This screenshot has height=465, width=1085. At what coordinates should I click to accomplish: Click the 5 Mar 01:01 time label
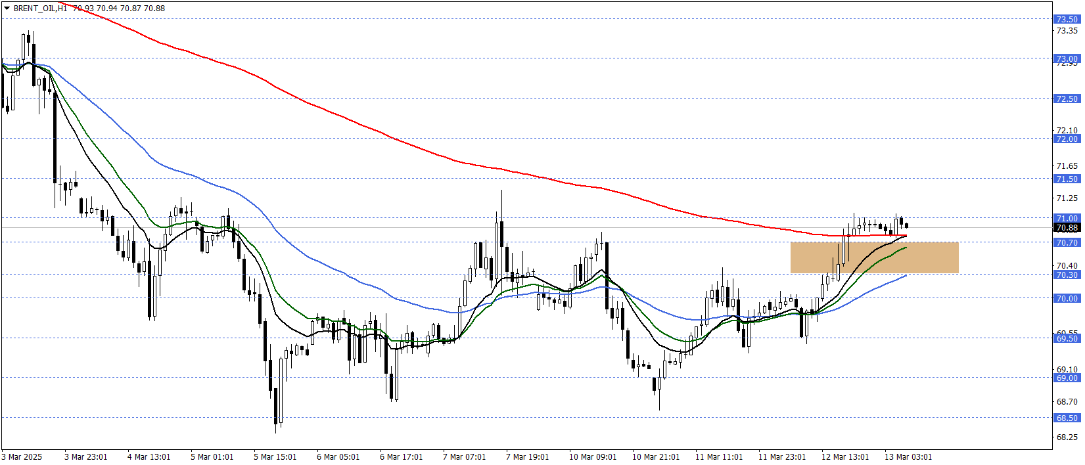click(212, 457)
